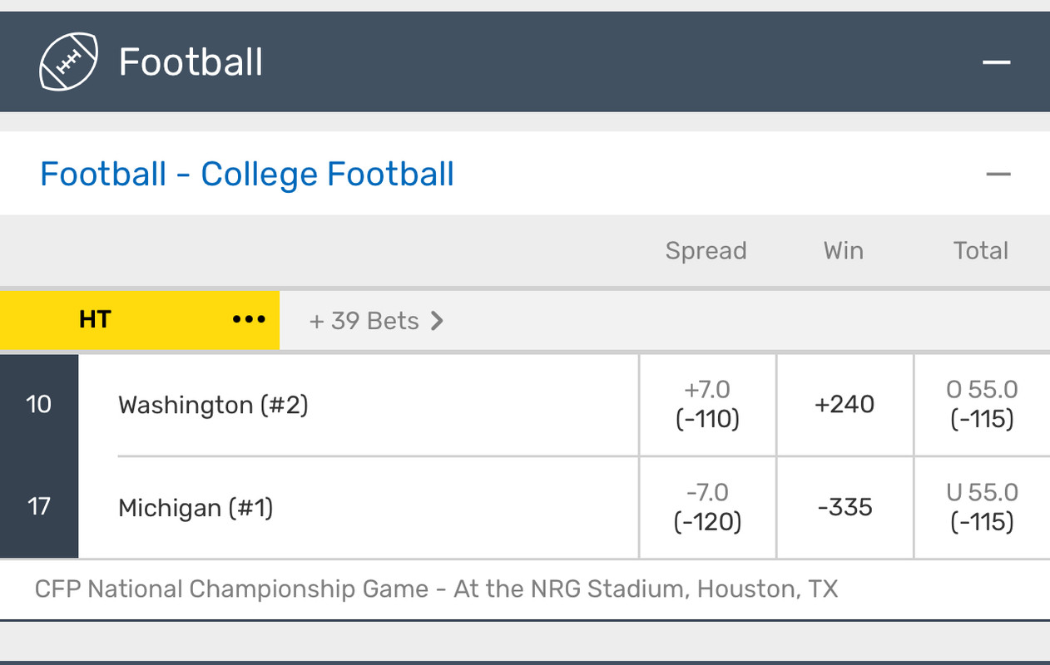The width and height of the screenshot is (1050, 665).
Task: Collapse the Football section with minus
Action: [996, 62]
